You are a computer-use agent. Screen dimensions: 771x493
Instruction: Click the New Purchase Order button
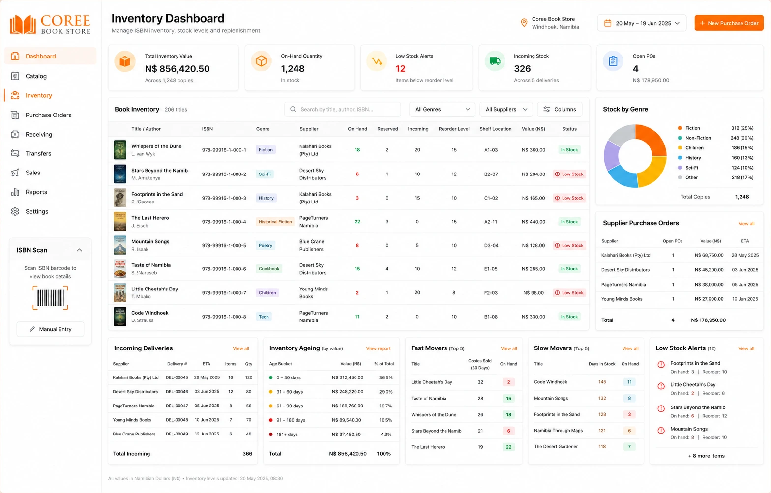click(x=729, y=23)
